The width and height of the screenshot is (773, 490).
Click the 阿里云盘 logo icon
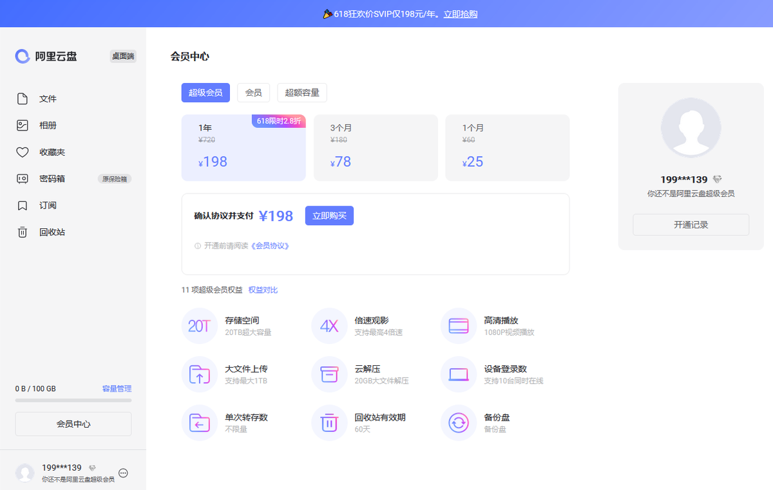[23, 57]
